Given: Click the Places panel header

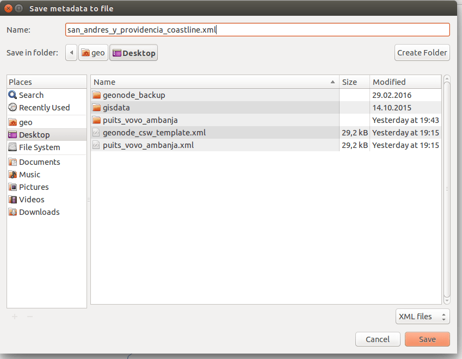Looking at the screenshot, I should (x=47, y=82).
